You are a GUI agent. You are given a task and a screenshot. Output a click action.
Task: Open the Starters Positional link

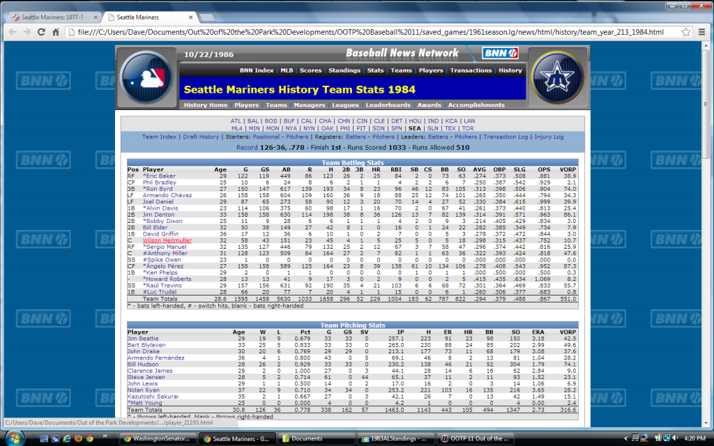coord(266,137)
